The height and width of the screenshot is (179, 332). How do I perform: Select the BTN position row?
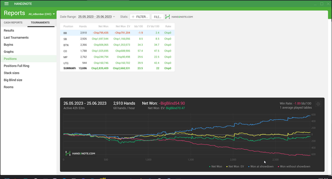(117, 45)
